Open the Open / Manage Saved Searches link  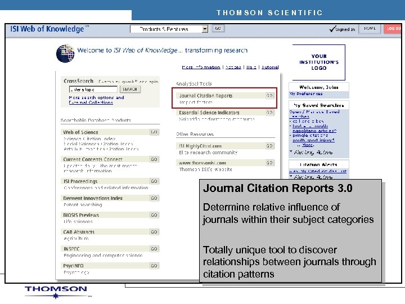(x=314, y=114)
